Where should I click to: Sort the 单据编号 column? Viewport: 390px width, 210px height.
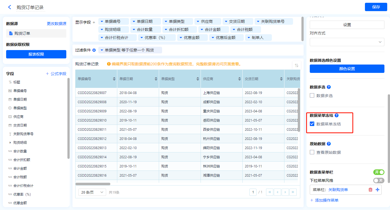pos(114,79)
